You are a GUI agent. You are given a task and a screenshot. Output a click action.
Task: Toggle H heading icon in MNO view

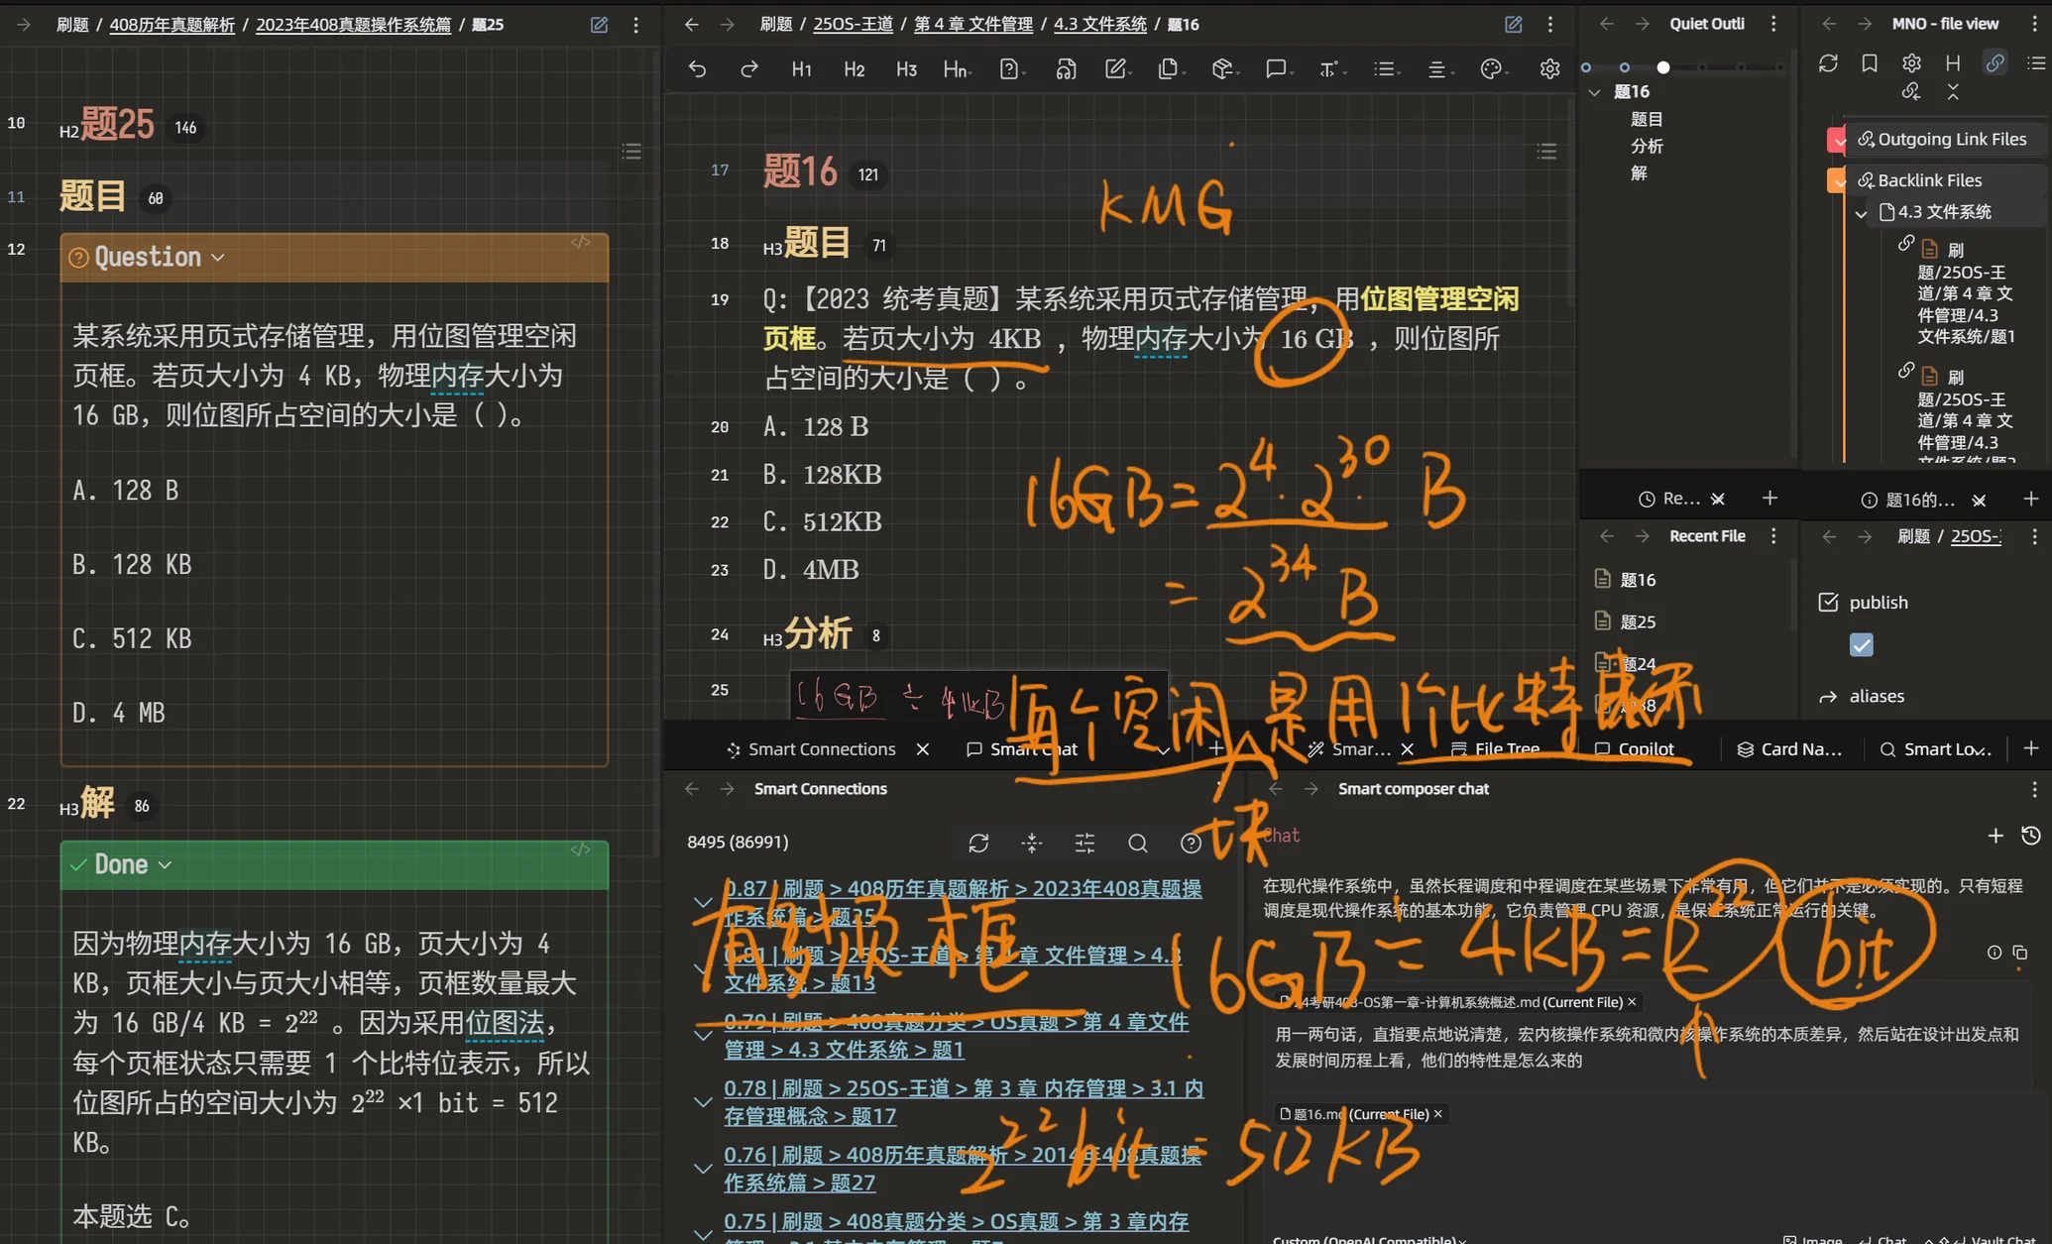tap(1953, 63)
